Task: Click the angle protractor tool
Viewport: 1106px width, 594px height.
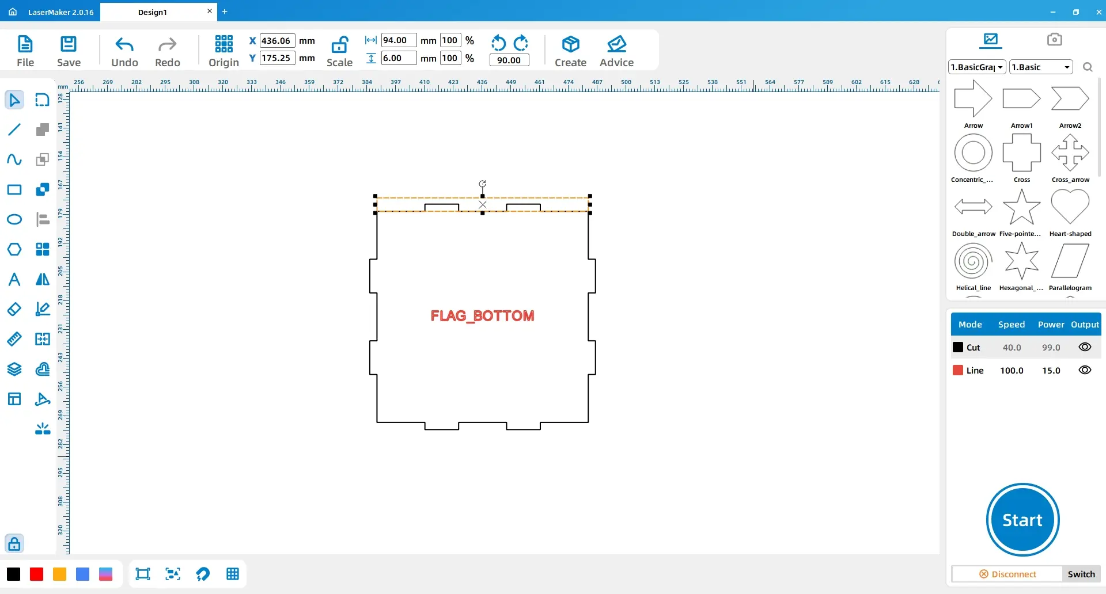Action: click(x=43, y=399)
